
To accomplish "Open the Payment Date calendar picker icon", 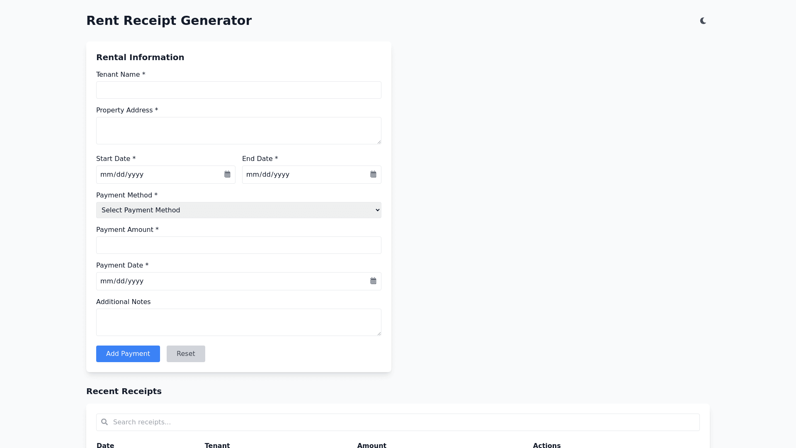I will (x=373, y=281).
